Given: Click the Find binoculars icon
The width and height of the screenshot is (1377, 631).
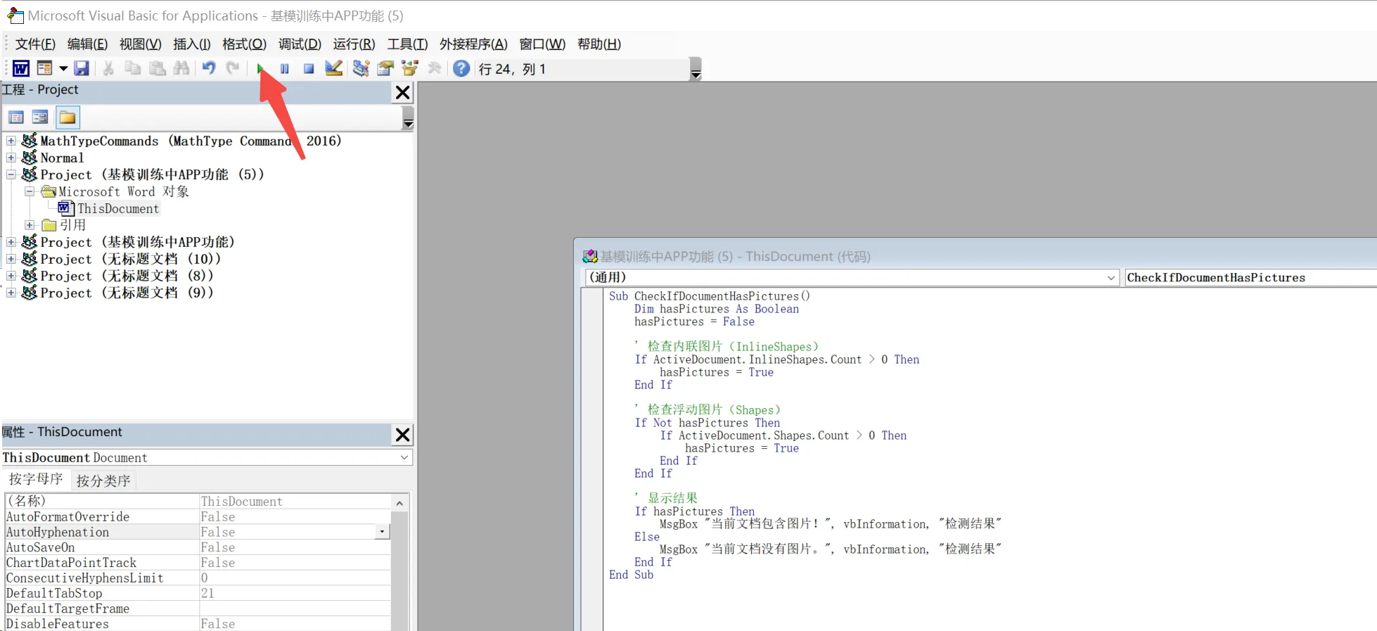Looking at the screenshot, I should (181, 68).
